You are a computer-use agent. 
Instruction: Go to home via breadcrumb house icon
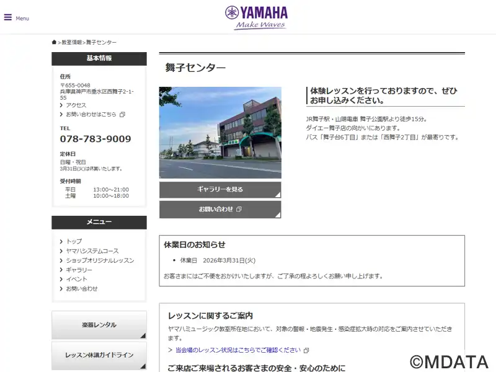(x=54, y=42)
